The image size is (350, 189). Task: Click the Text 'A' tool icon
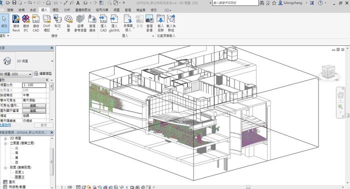78,3
